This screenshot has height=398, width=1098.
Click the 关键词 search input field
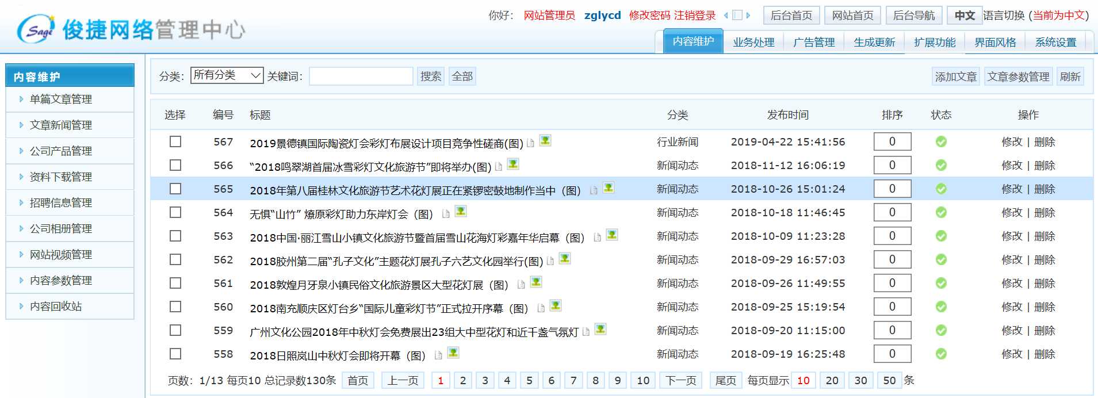[361, 76]
